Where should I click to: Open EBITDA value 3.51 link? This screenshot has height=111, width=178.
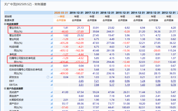81,85
